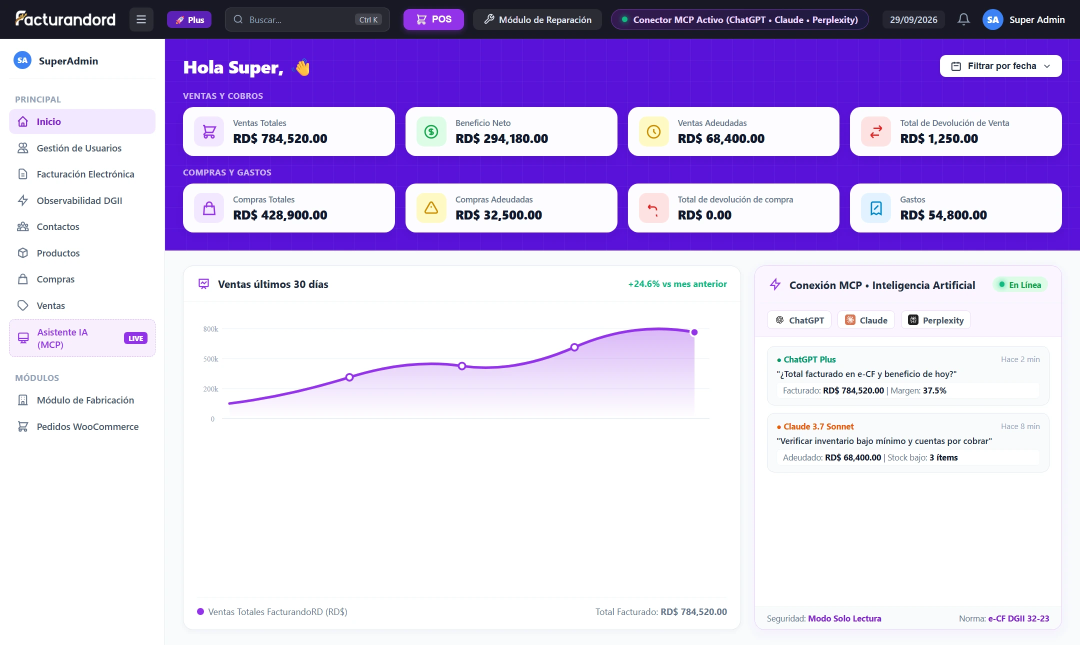The width and height of the screenshot is (1080, 645).
Task: Click the SuperAdmin sidebar avatar
Action: click(x=22, y=60)
